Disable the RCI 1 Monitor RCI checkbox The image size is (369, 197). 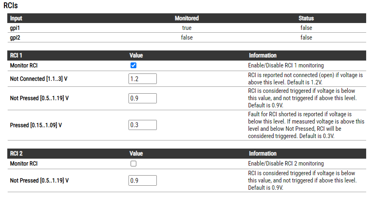(x=133, y=65)
